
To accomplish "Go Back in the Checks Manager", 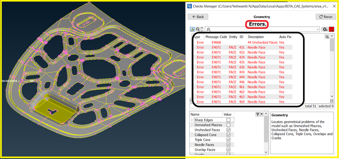I will point(198,17).
